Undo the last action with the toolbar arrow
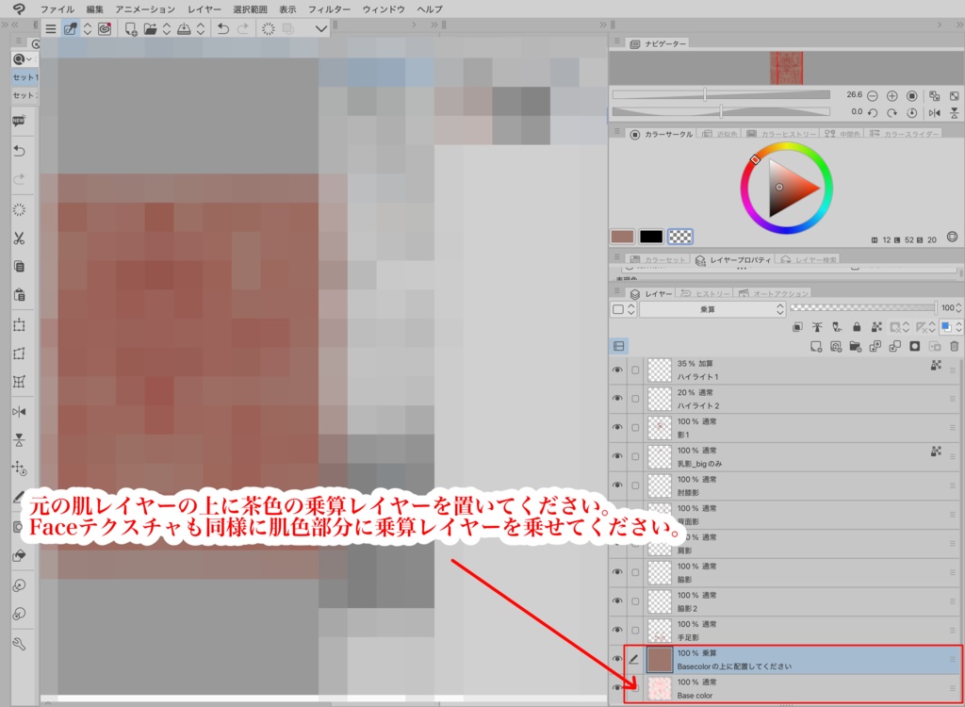 [x=223, y=29]
